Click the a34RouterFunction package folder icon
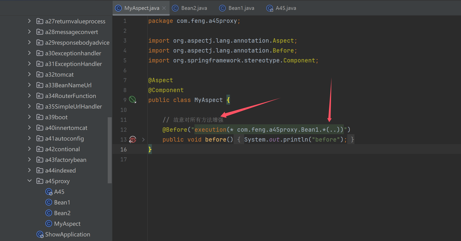461x241 pixels. coord(40,96)
